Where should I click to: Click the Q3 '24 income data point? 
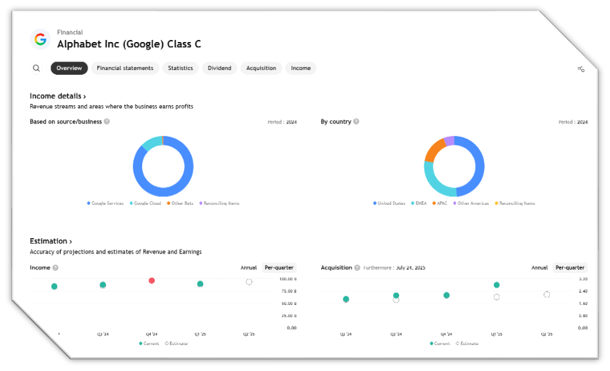coord(103,285)
